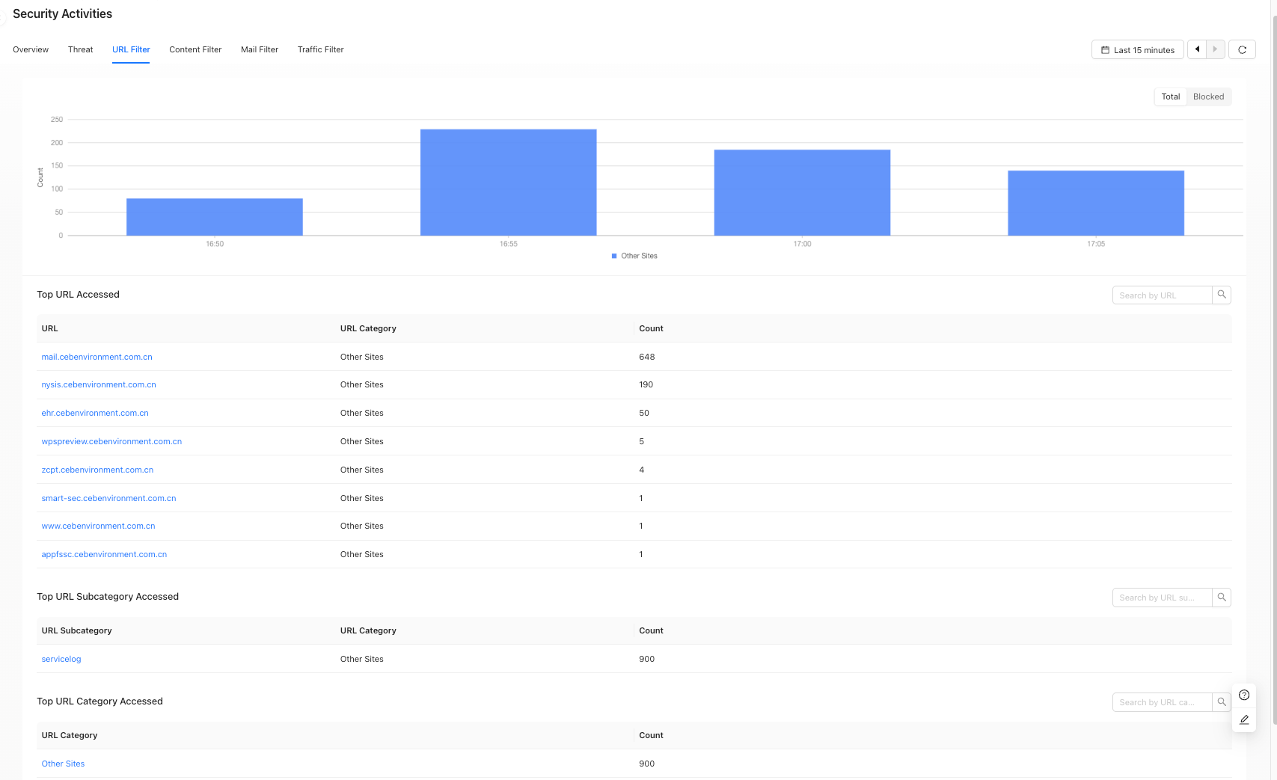Focus the Search by URL subcategory field

[x=1162, y=597]
